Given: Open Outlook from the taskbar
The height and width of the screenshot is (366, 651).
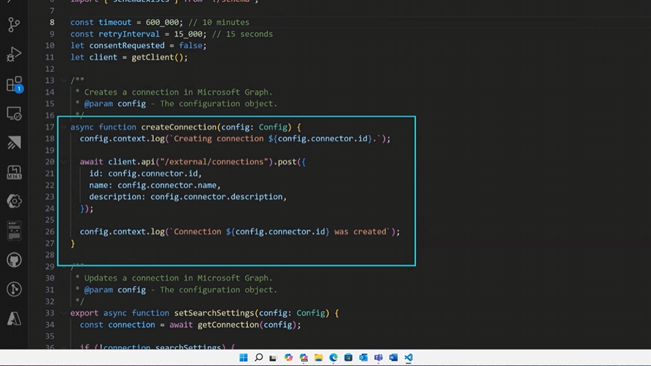Looking at the screenshot, I should (x=363, y=358).
